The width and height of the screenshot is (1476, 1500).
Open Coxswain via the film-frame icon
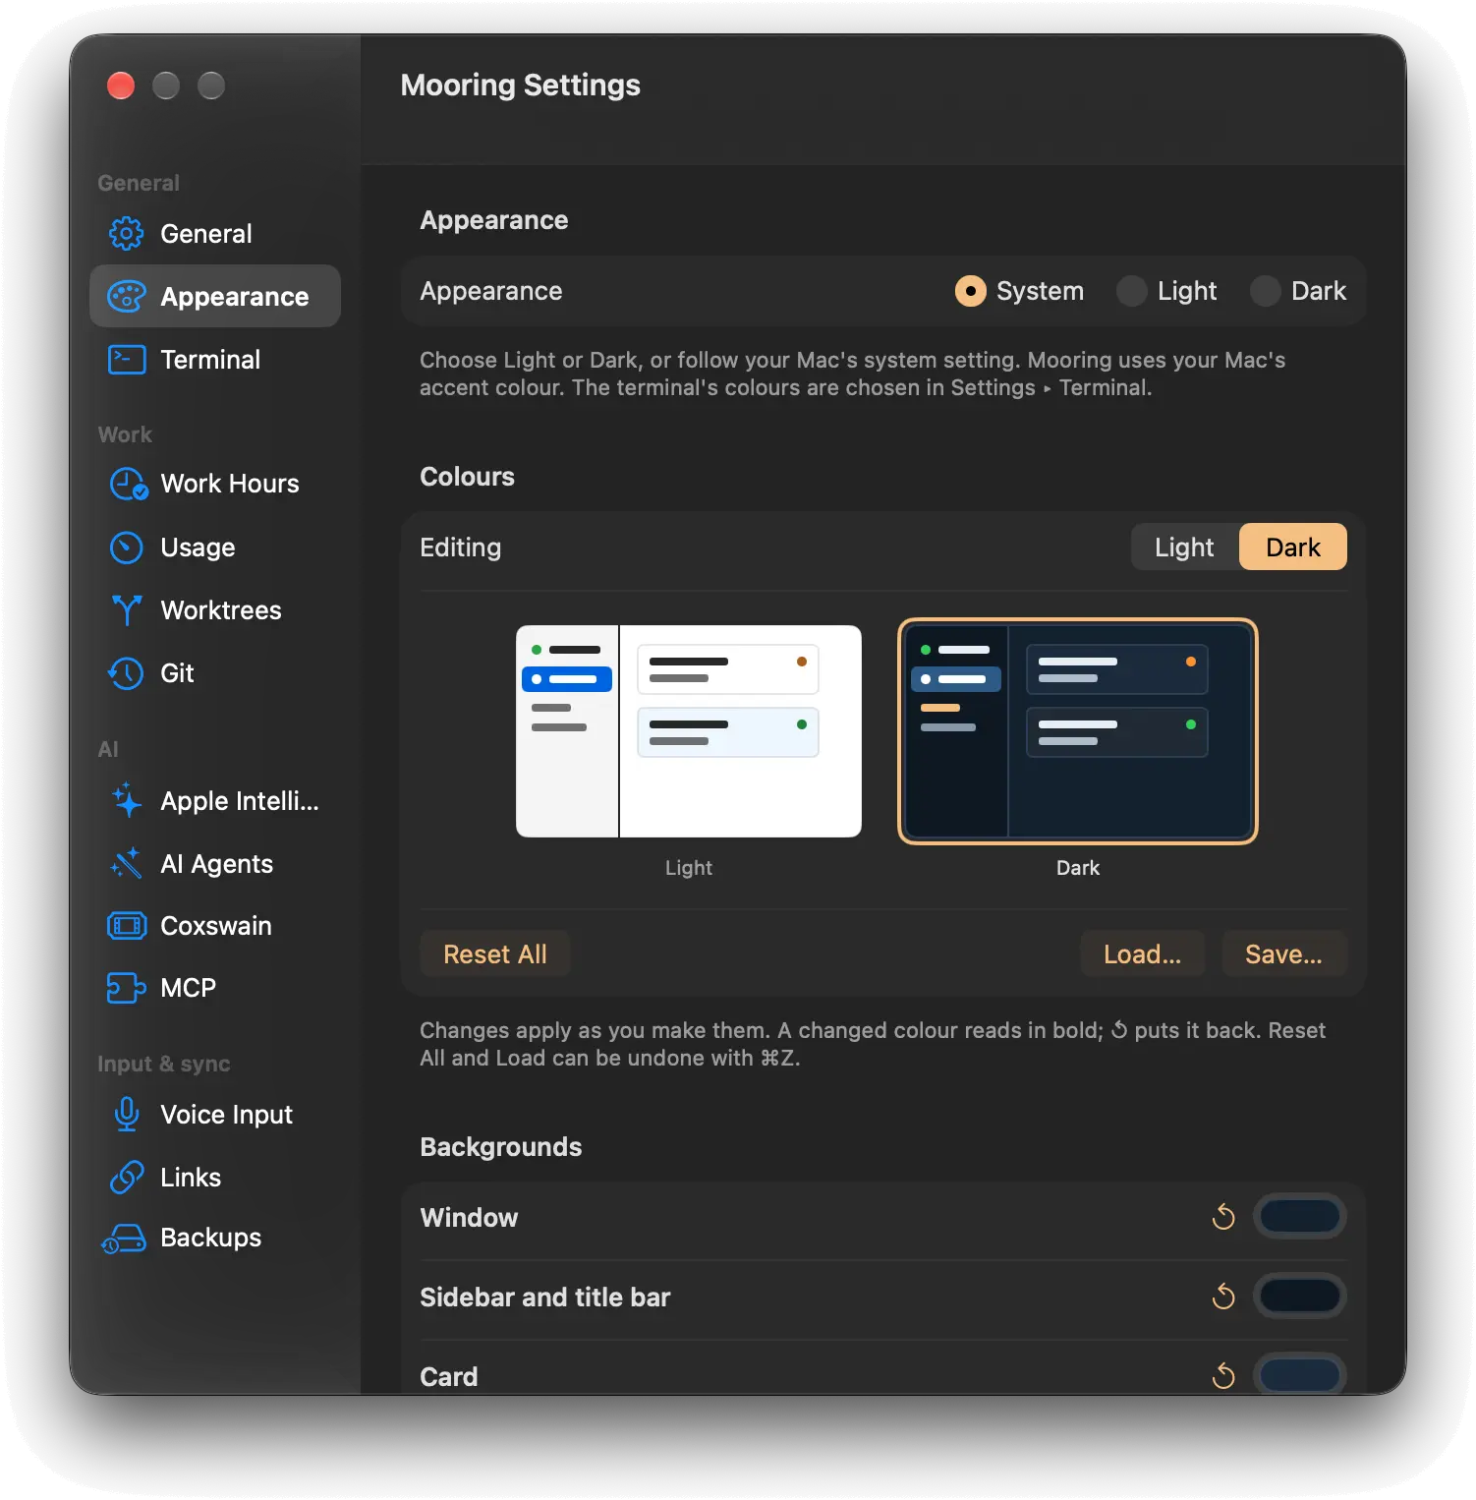tap(126, 926)
